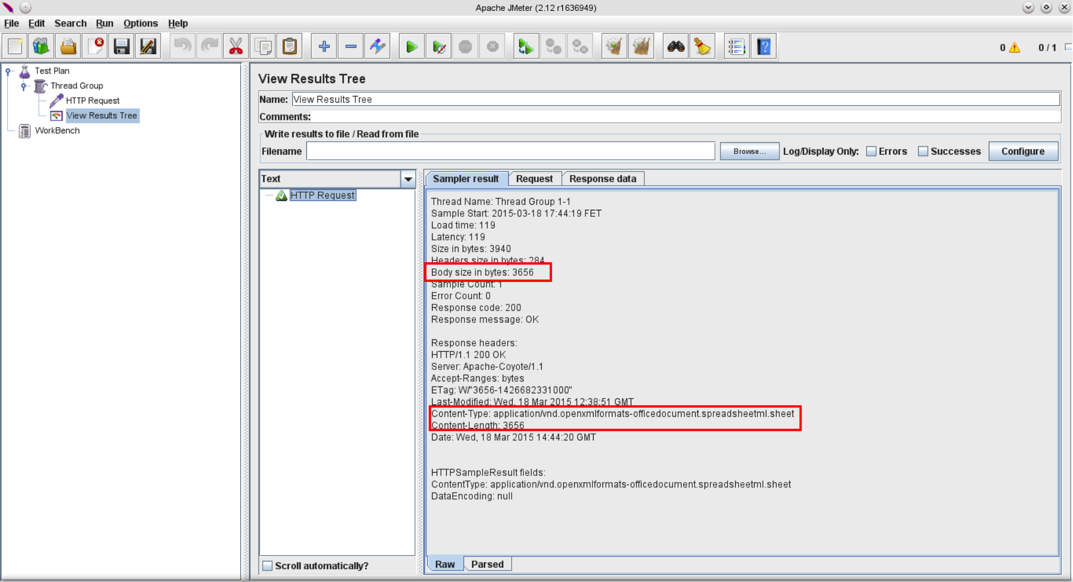Collapse the Thread Group tree node
This screenshot has height=582, width=1073.
[24, 86]
